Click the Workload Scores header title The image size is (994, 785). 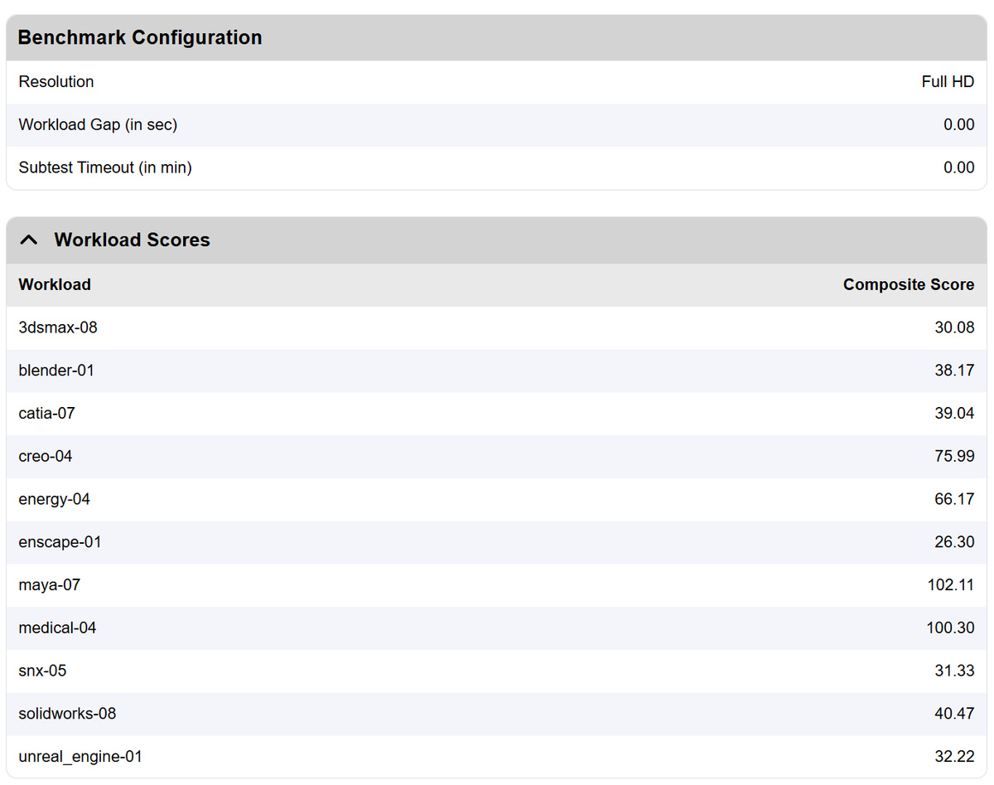[132, 240]
